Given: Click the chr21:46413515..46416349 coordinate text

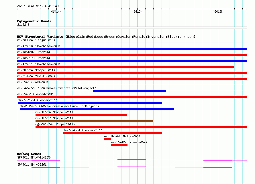Looking at the screenshot, I should pos(38,6).
